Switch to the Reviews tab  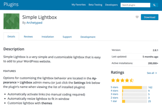(28, 37)
